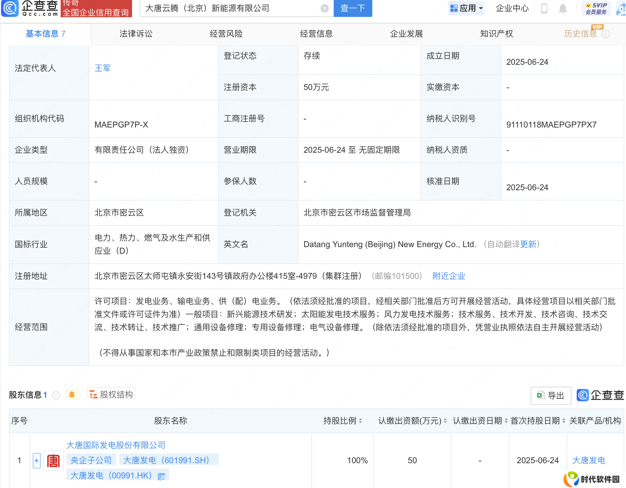Open related product 大唐发电 link

[x=589, y=460]
